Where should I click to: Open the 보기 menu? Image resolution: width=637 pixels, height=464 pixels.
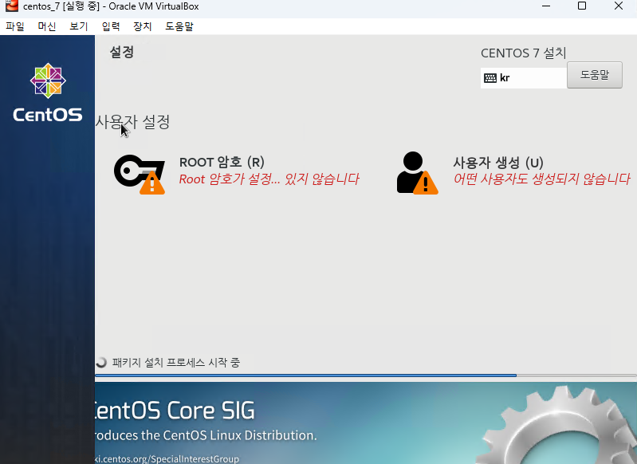point(79,26)
